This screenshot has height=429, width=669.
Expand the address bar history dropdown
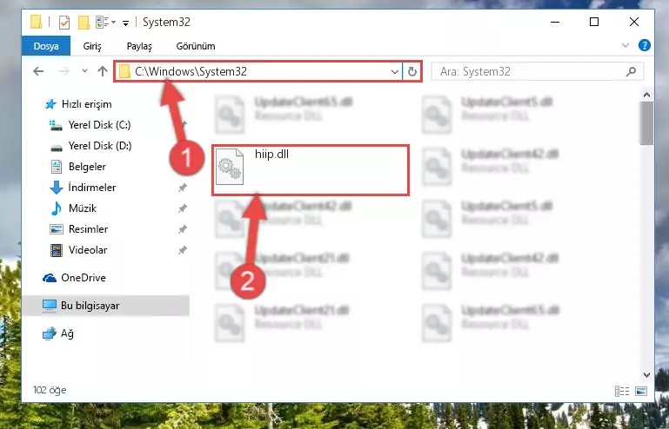pos(395,71)
